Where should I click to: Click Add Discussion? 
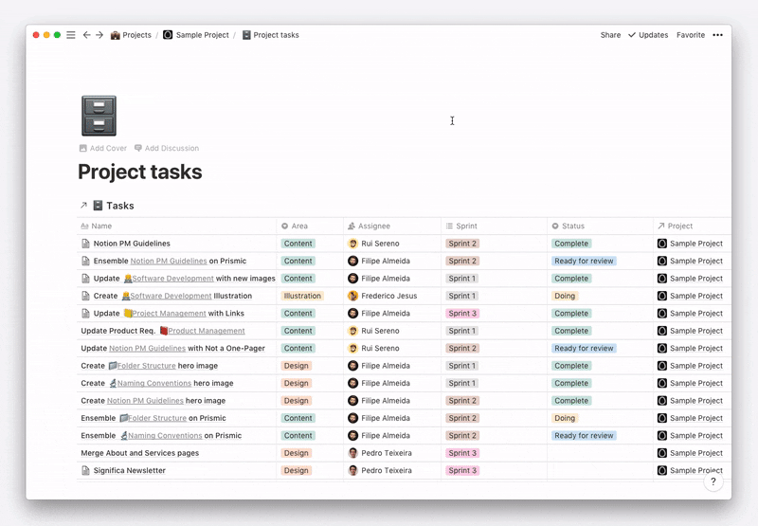167,148
